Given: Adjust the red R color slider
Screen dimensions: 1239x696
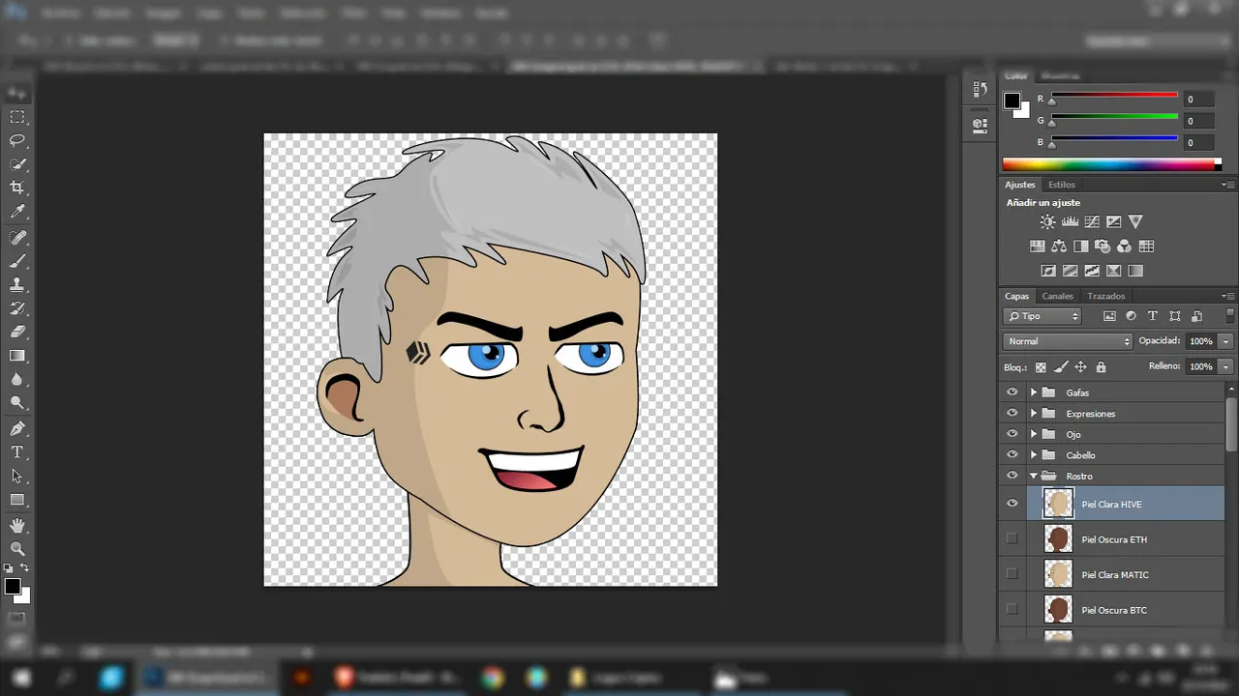Looking at the screenshot, I should (1114, 98).
